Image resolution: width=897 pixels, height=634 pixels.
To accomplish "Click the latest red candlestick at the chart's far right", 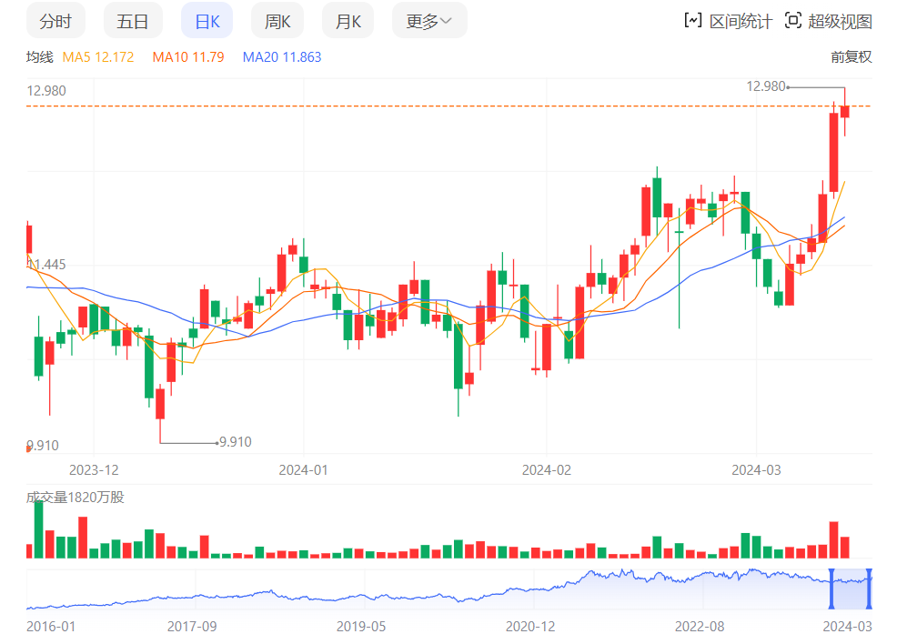I will (x=845, y=112).
